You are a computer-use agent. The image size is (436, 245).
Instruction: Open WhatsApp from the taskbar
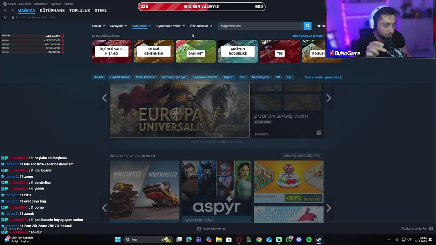(x=289, y=240)
